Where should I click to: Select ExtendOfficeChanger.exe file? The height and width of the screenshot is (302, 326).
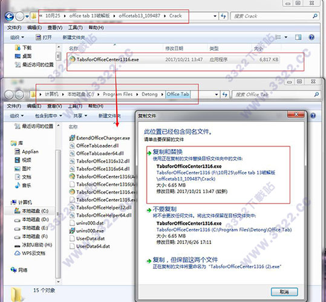click(100, 138)
